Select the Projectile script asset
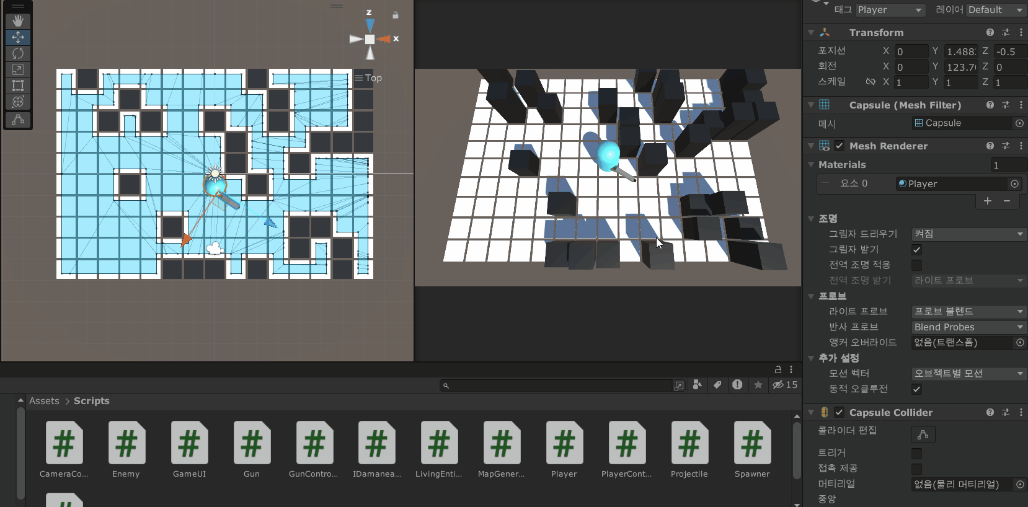This screenshot has width=1028, height=507. (689, 450)
